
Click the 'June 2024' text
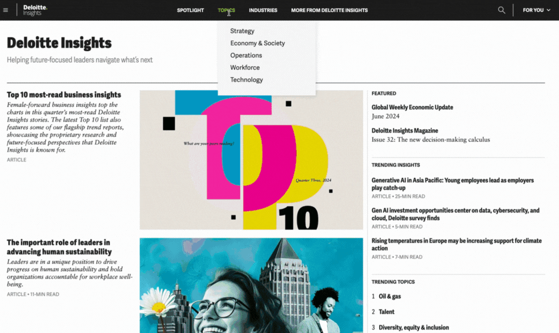[386, 117]
